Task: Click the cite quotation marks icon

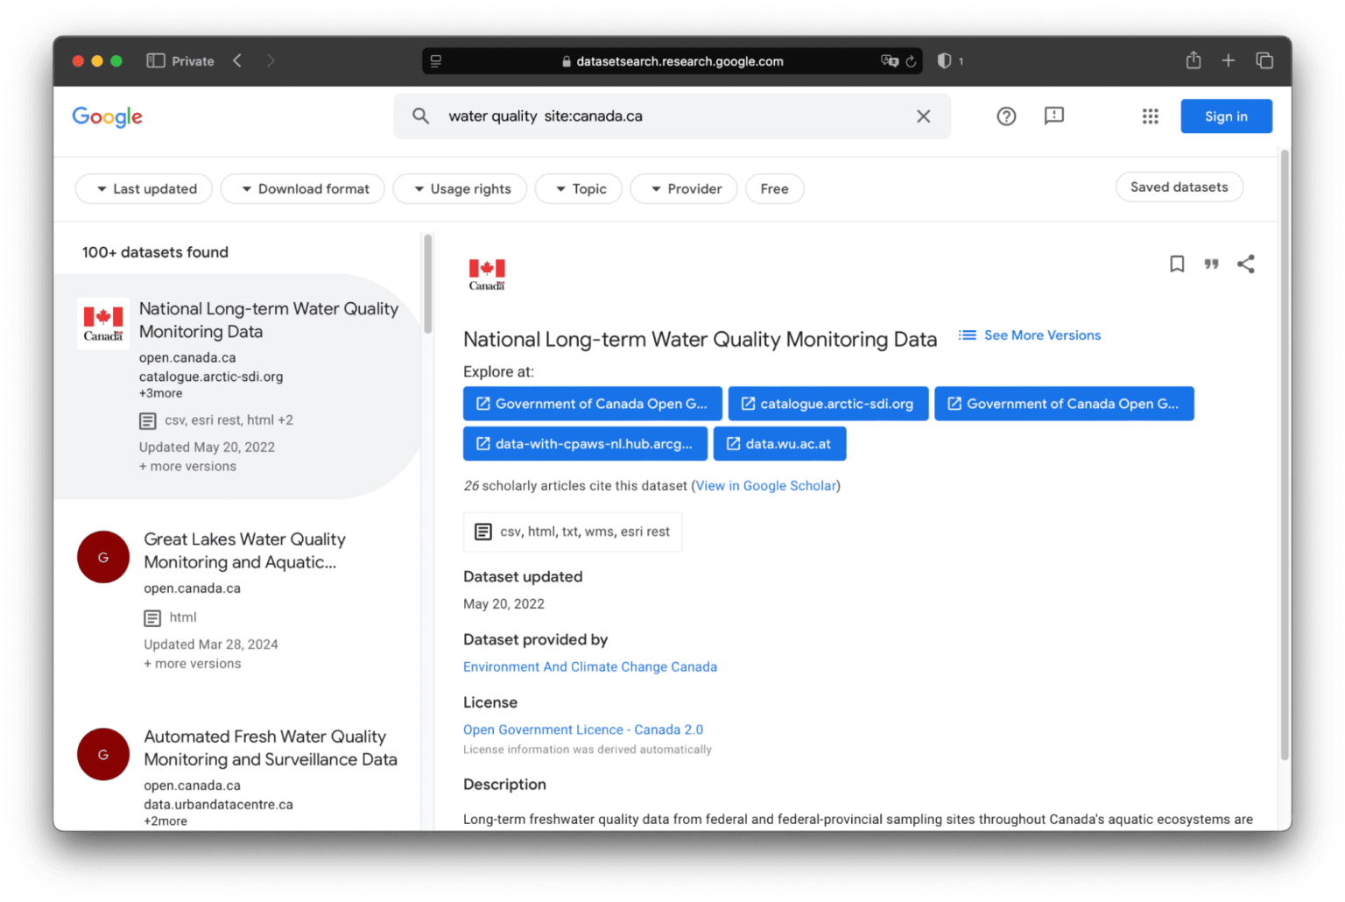Action: click(1211, 264)
